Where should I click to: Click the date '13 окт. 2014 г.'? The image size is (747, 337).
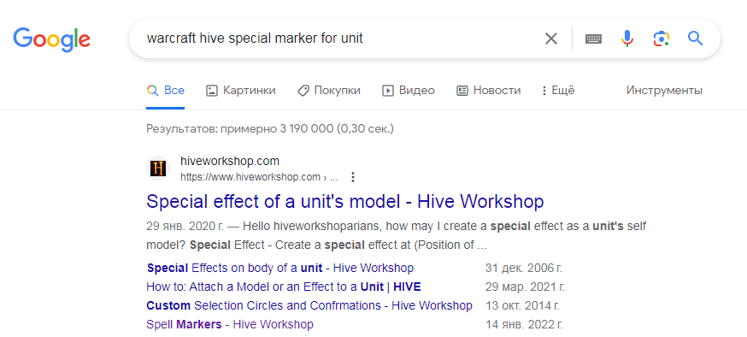point(522,305)
